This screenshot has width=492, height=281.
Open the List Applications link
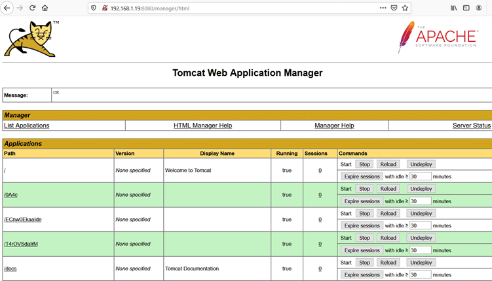tap(27, 125)
